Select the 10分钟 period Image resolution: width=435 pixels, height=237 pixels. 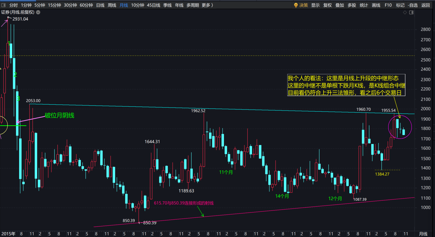coord(138,5)
